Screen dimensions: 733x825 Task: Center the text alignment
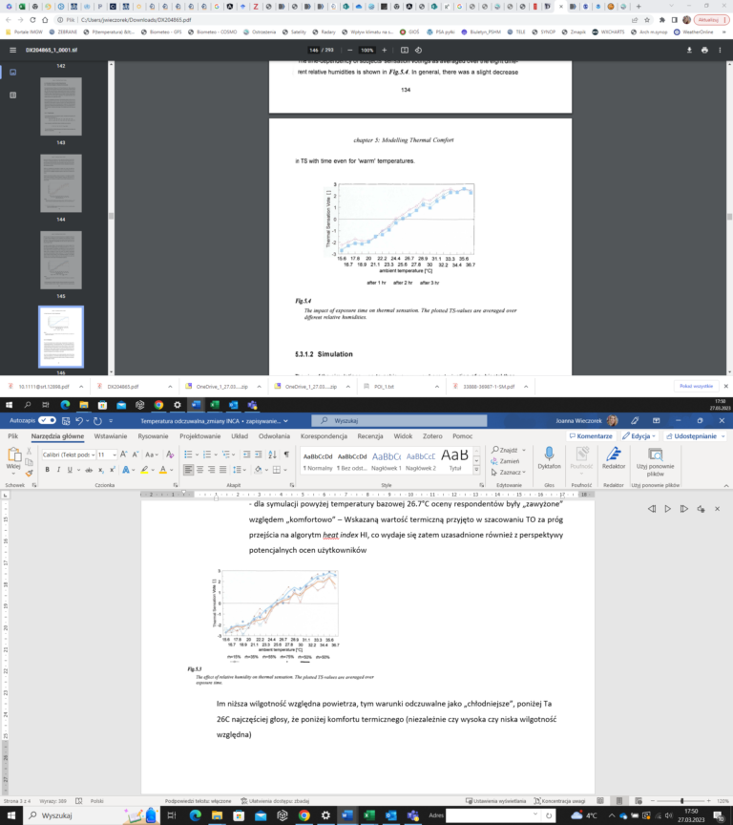tap(199, 470)
